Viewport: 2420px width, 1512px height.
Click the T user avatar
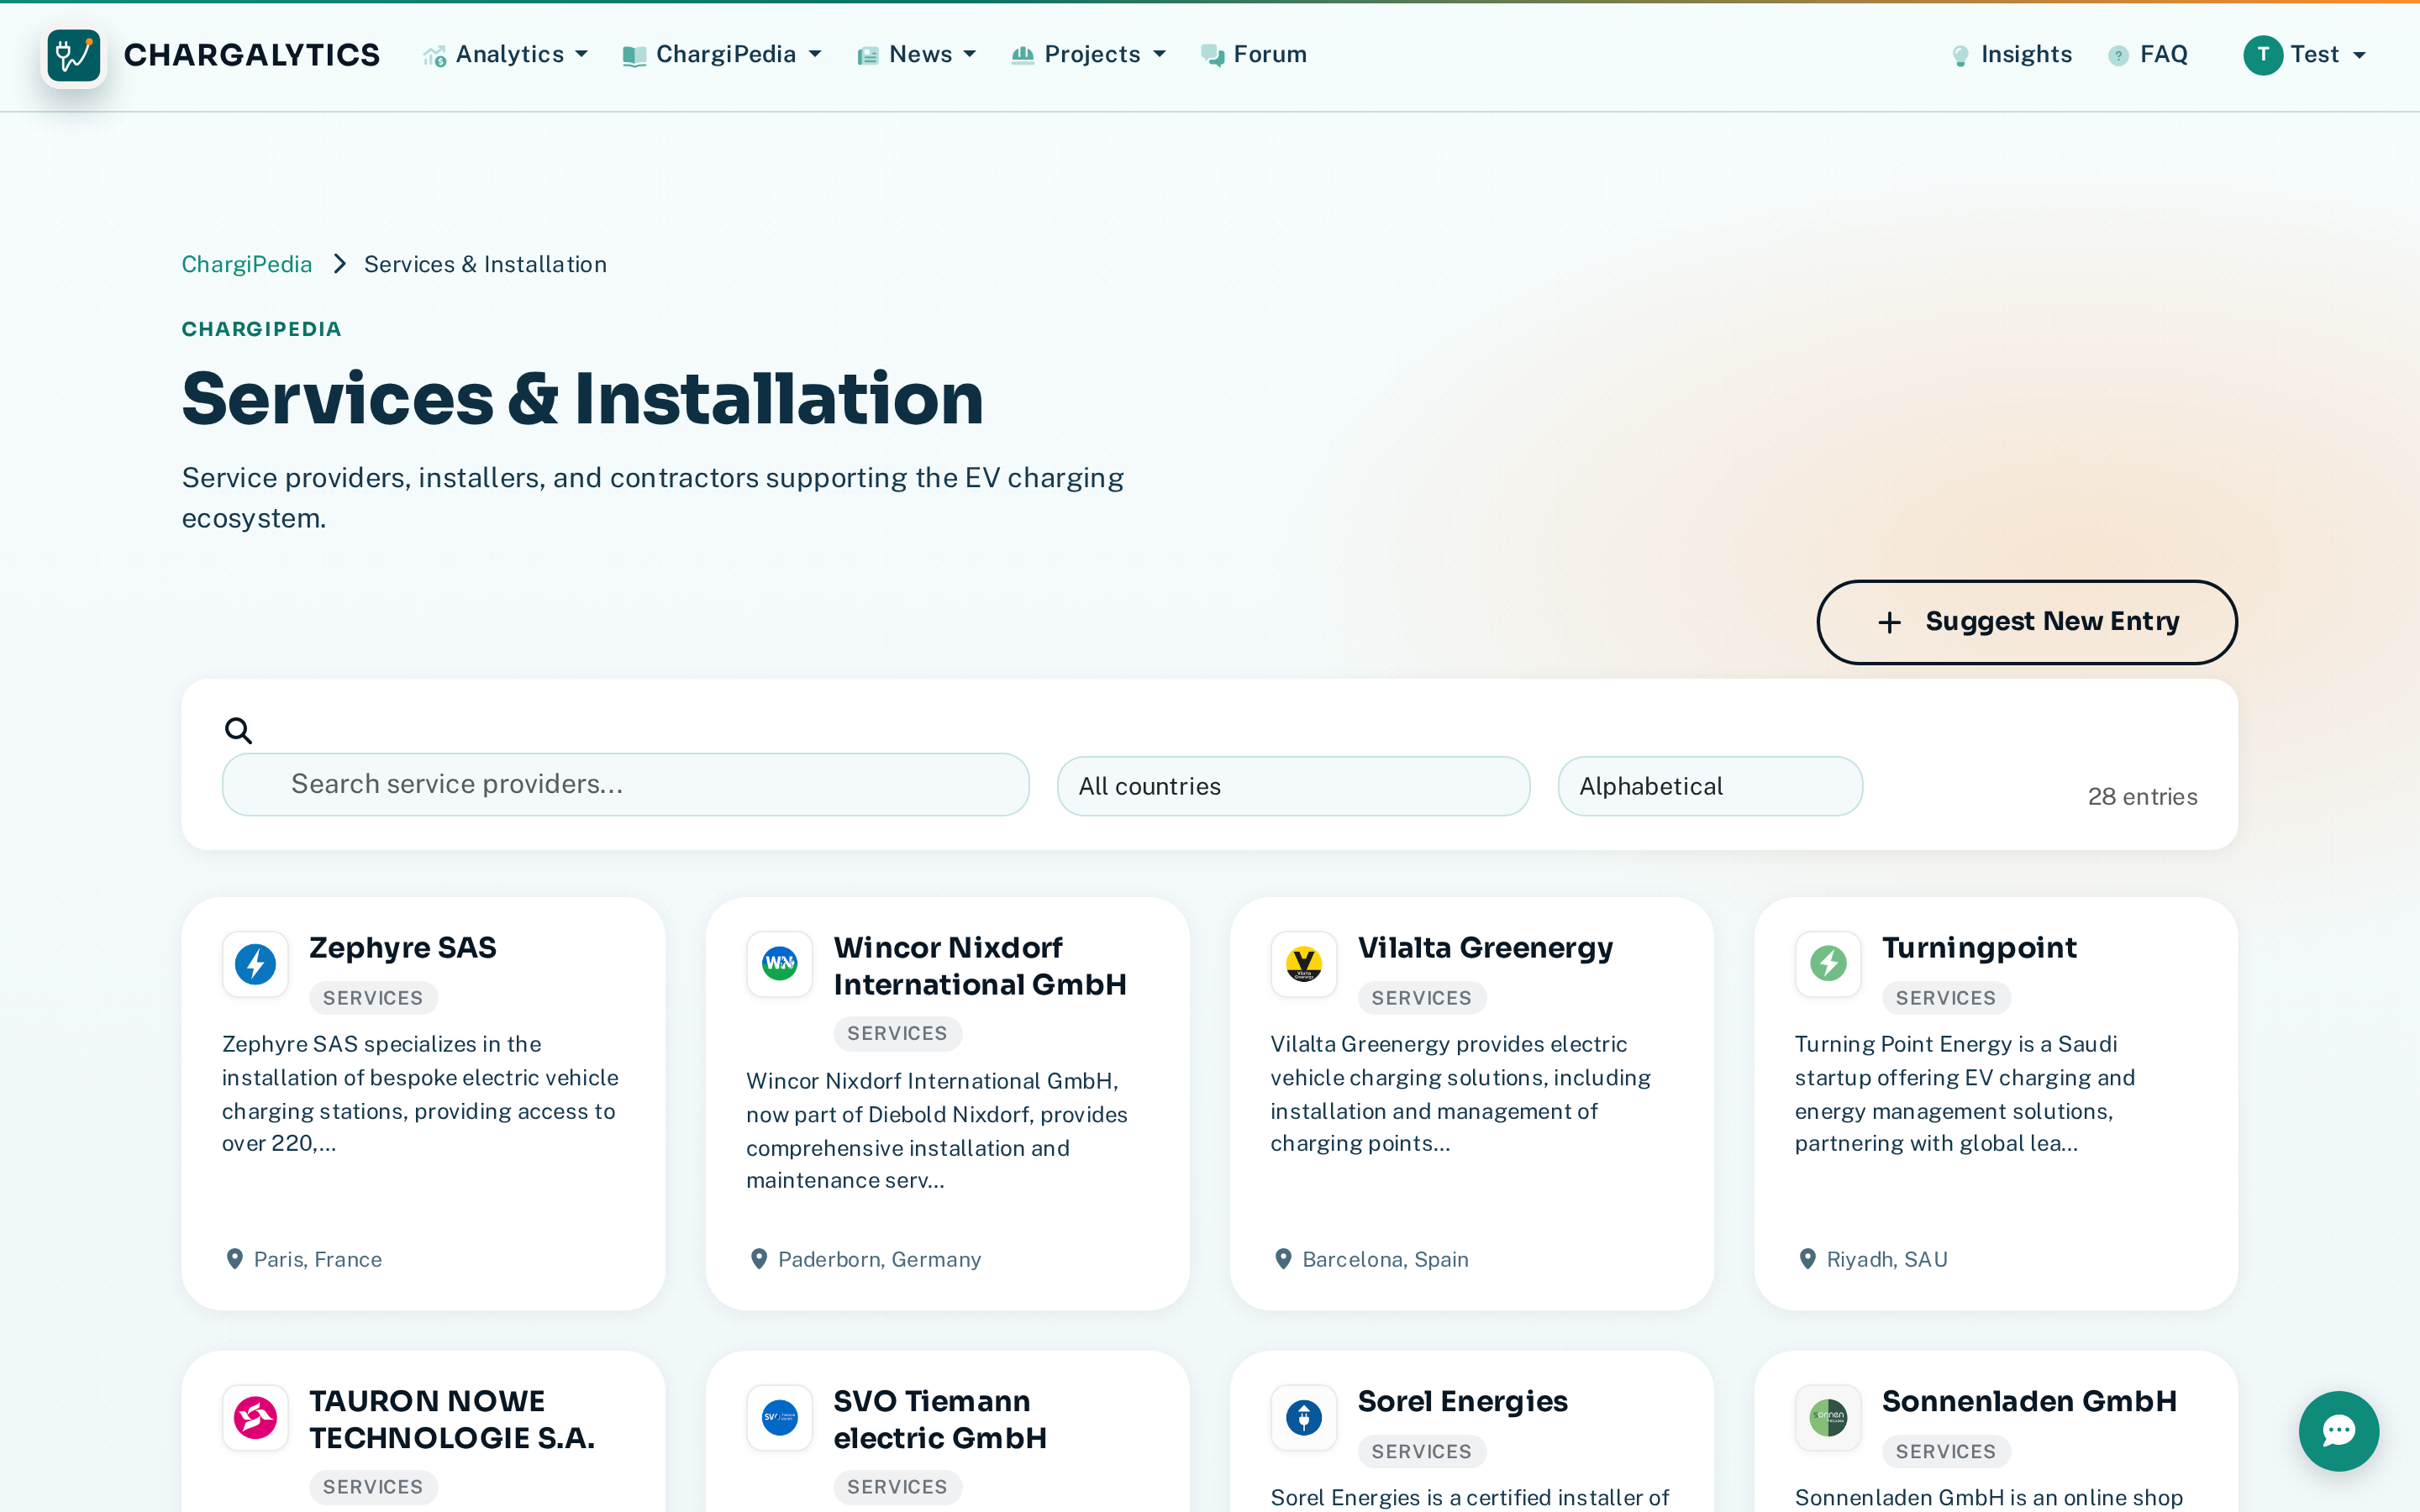[2263, 55]
